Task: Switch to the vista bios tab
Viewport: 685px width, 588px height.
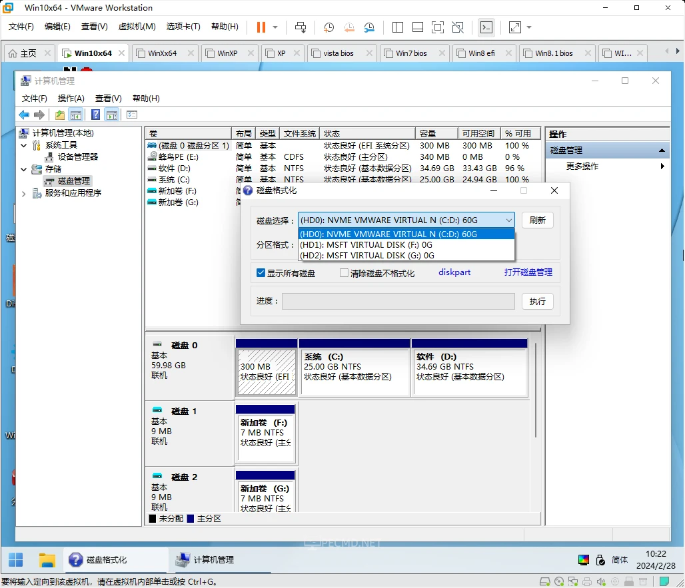Action: (x=338, y=53)
